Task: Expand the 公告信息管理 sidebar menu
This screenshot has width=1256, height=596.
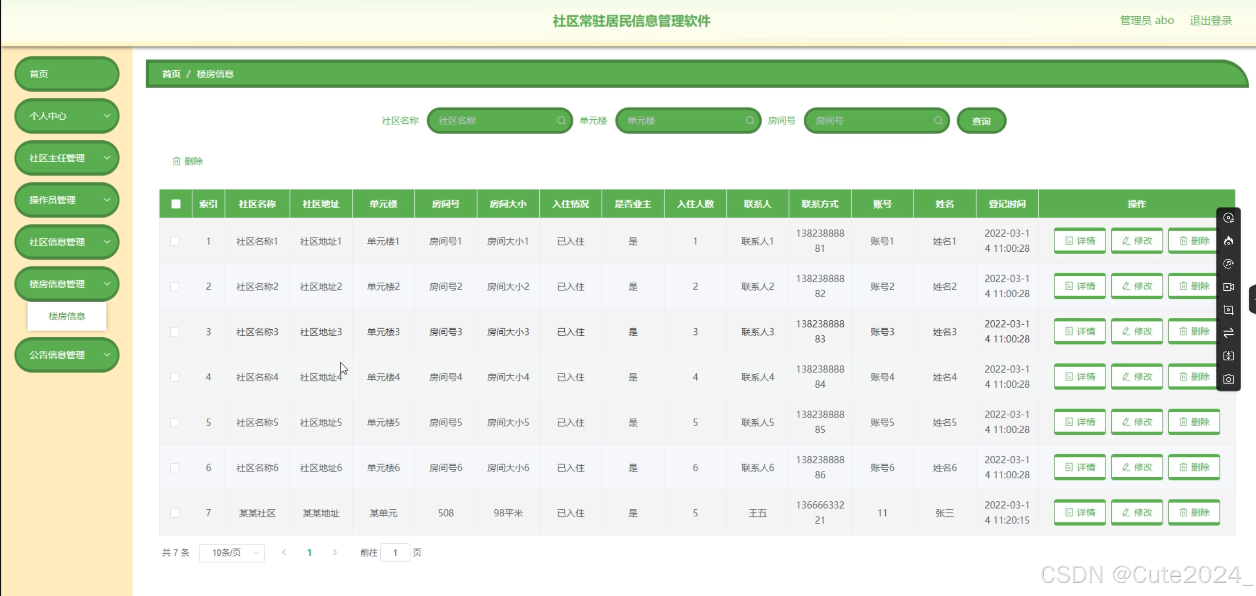Action: [x=67, y=355]
